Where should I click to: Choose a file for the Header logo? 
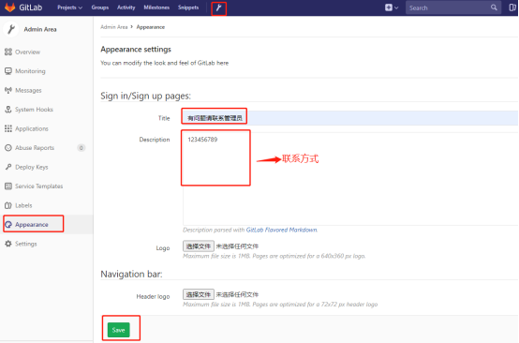click(199, 294)
